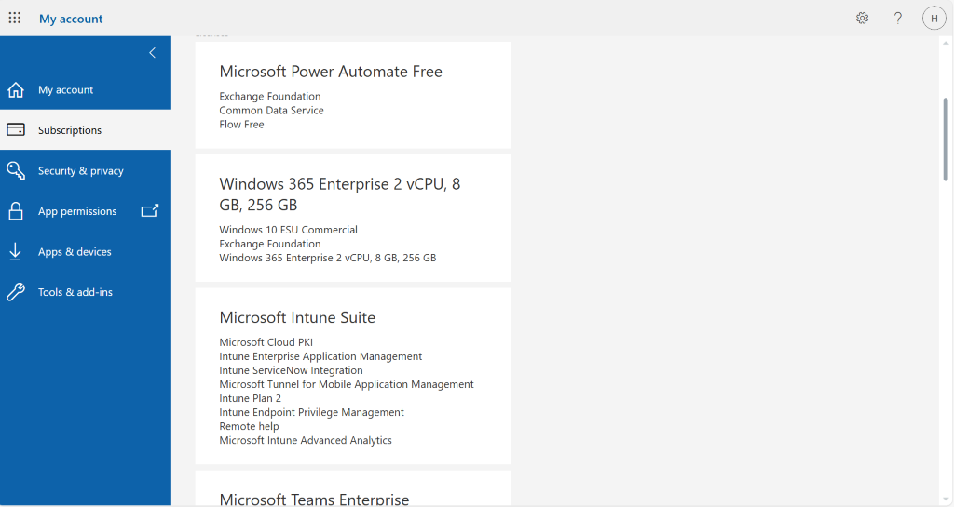Click the Microsoft Power Automate Free heading
This screenshot has width=954, height=507.
tap(331, 72)
